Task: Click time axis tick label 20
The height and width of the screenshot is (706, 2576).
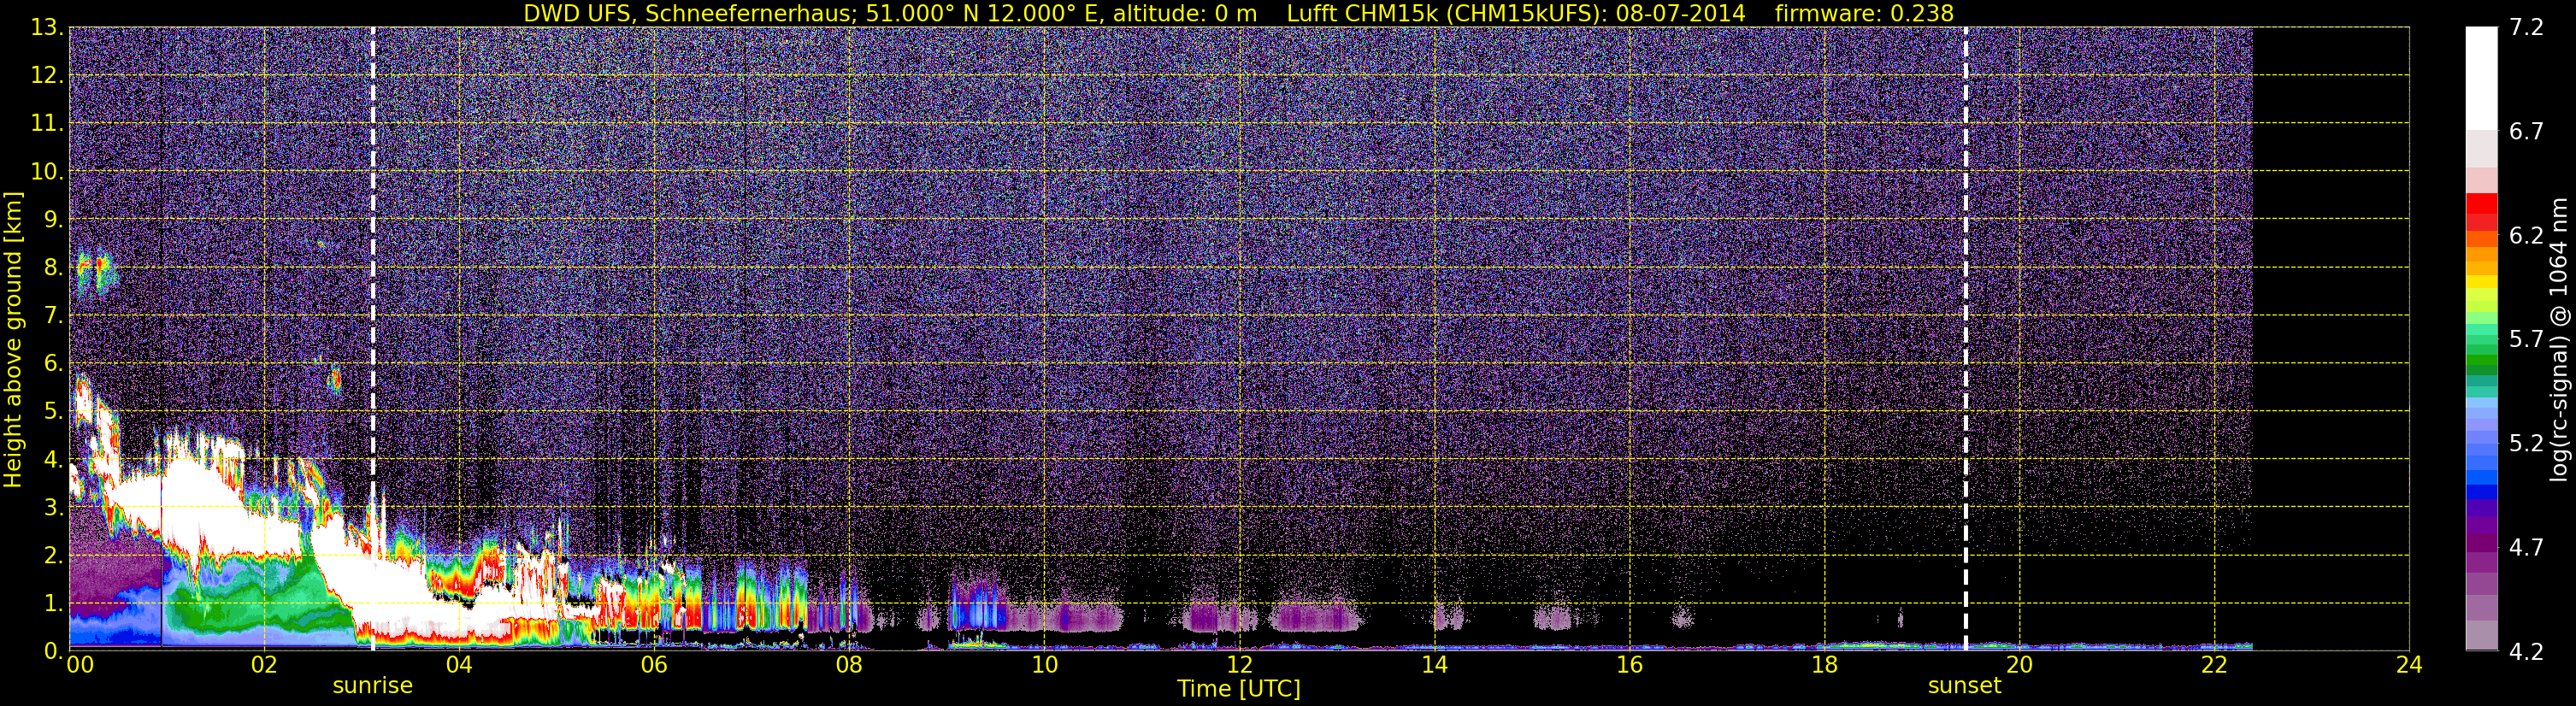Action: click(2019, 665)
